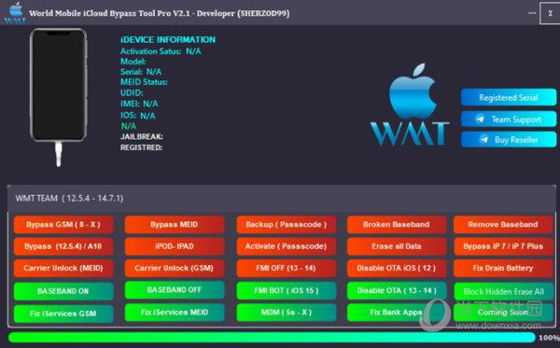Click the 100% progress value
This screenshot has height=348, width=560.
point(549,338)
